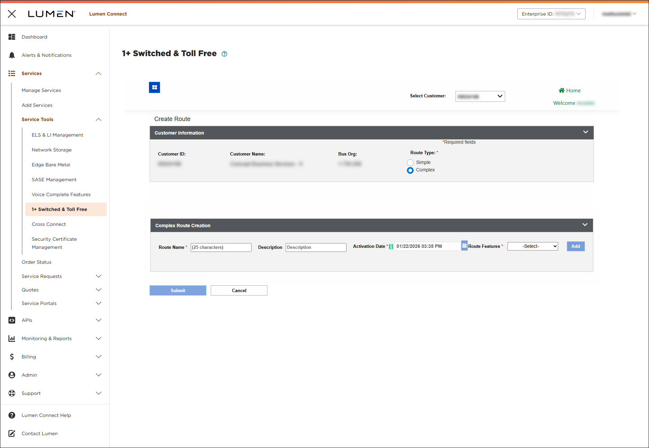
Task: Focus the Description input field
Action: point(316,247)
